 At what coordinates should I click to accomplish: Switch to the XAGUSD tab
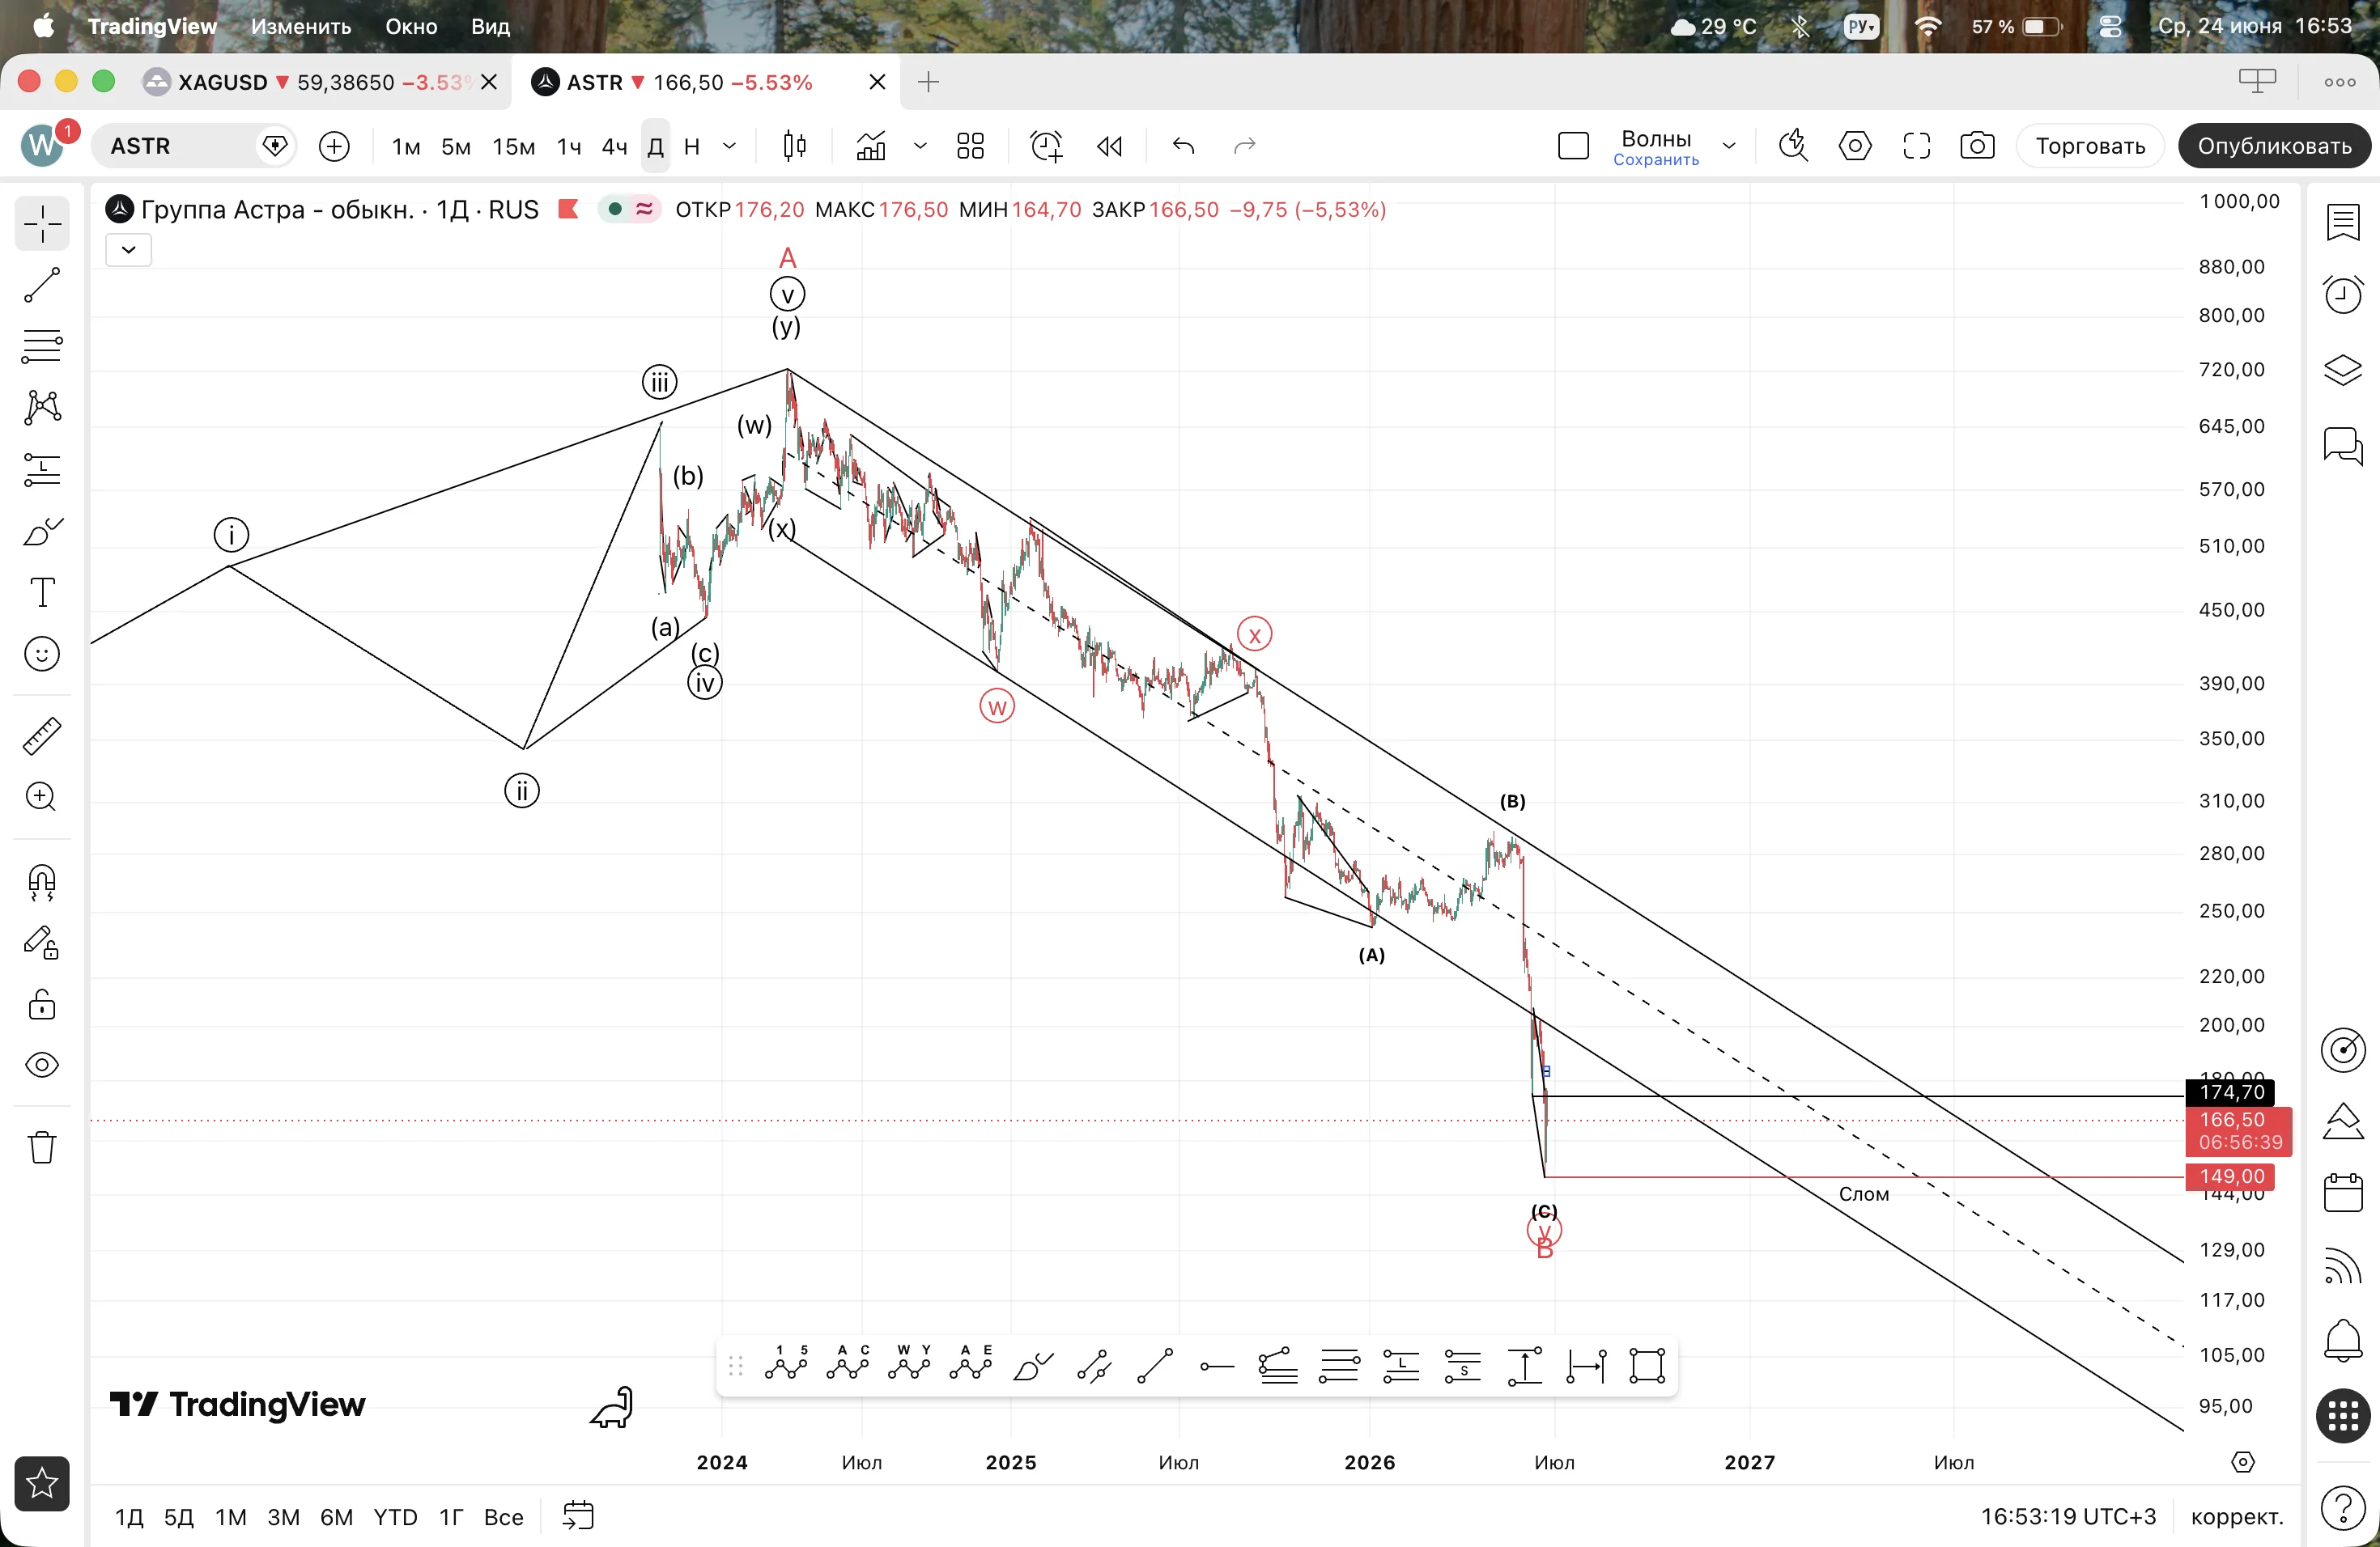(320, 82)
